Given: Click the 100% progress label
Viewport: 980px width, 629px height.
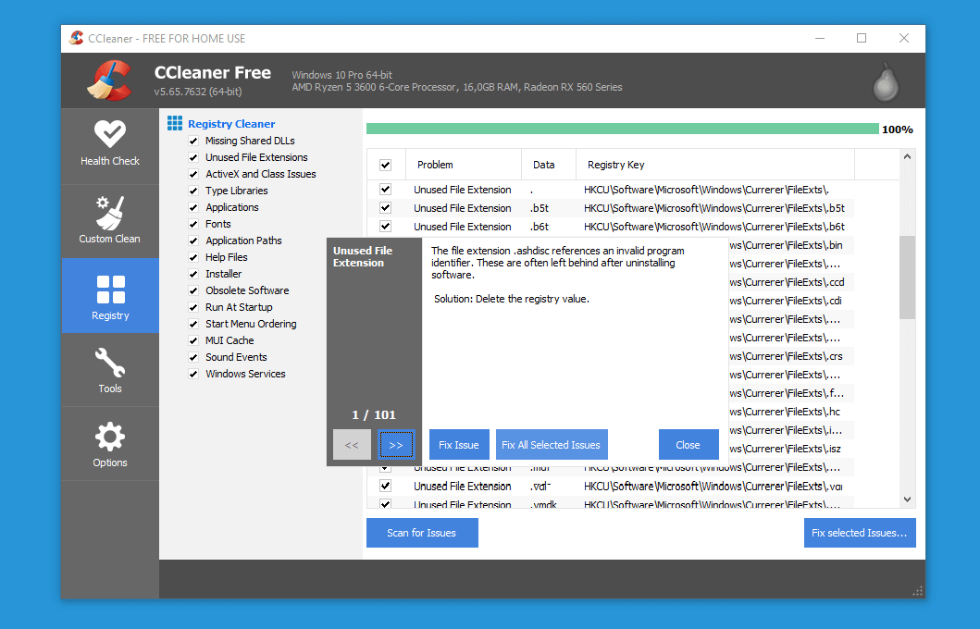Looking at the screenshot, I should point(898,129).
